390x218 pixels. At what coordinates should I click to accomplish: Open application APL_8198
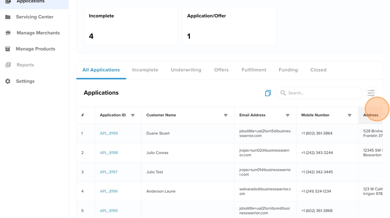pos(109,153)
